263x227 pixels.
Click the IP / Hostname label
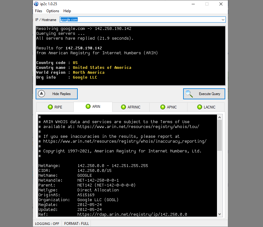(x=46, y=20)
